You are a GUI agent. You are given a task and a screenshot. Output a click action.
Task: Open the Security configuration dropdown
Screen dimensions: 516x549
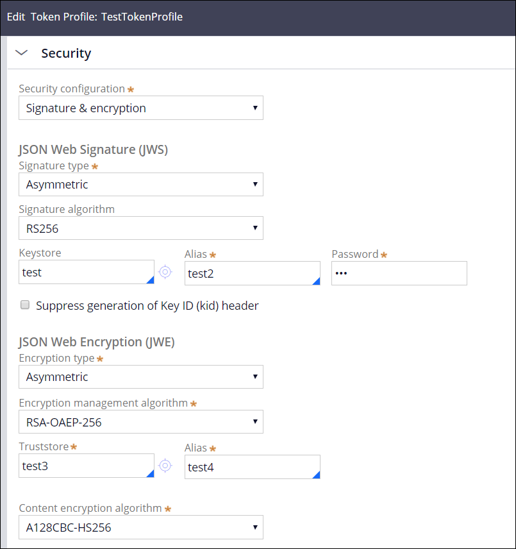(140, 108)
